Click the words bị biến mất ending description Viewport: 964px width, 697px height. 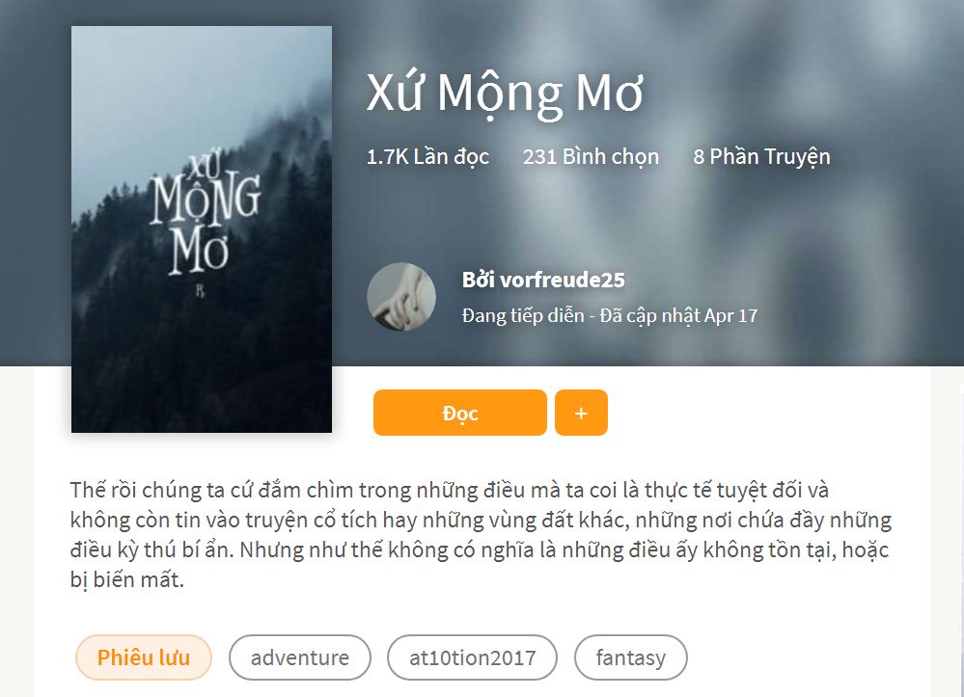[x=127, y=579]
